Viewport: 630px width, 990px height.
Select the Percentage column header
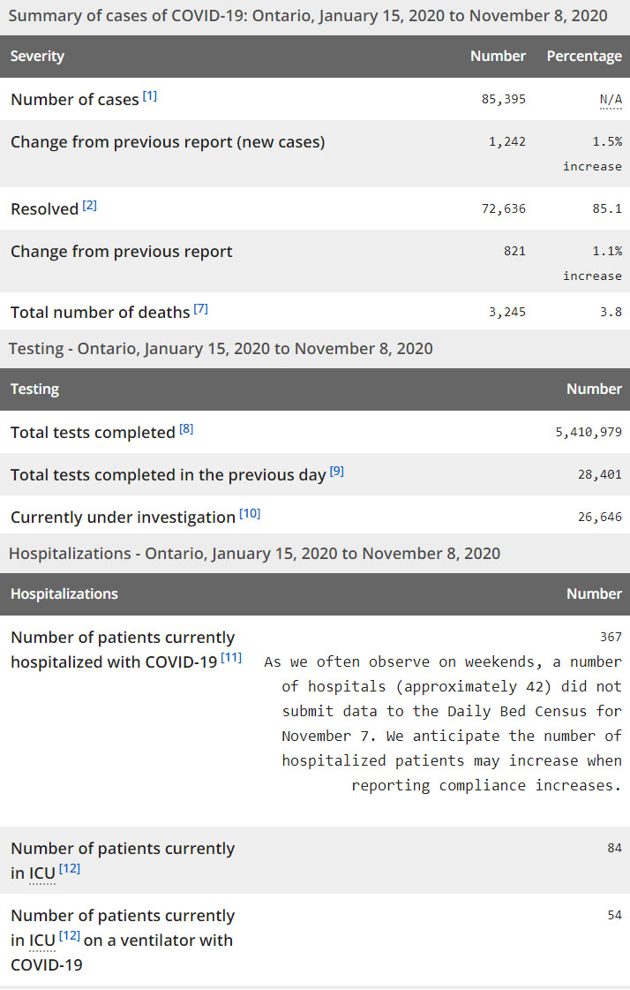(584, 57)
